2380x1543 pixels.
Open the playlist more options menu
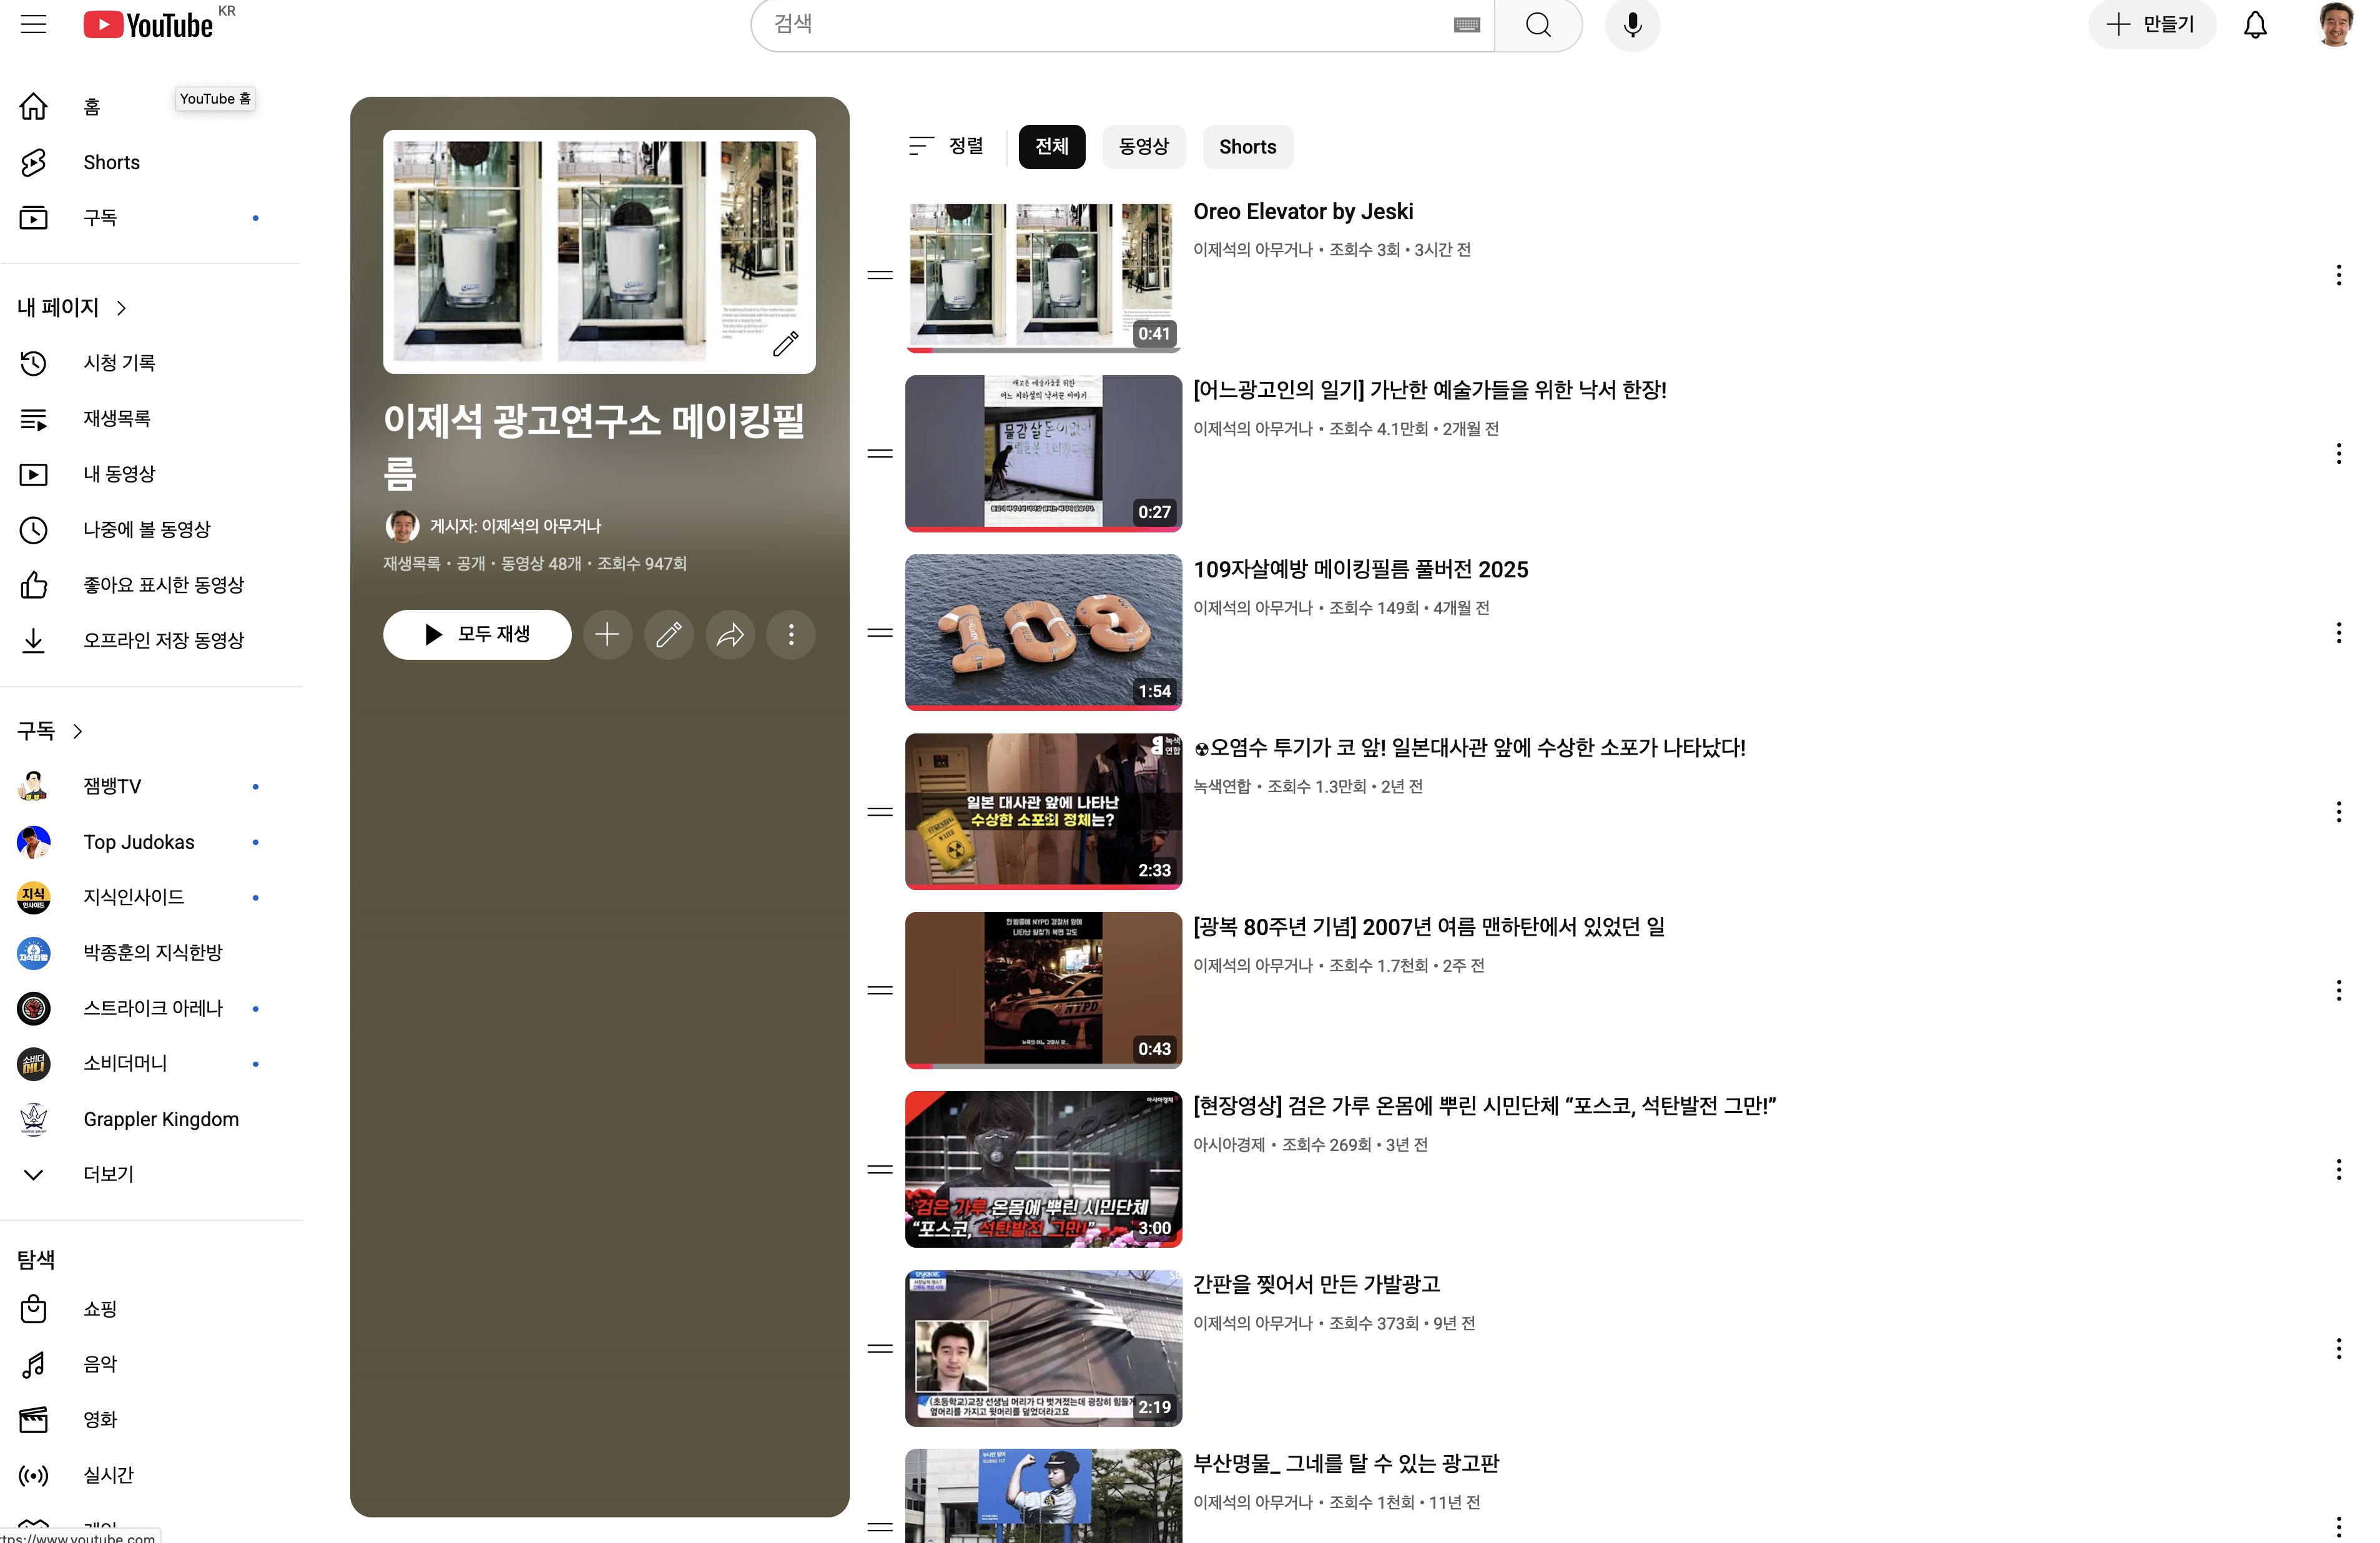pyautogui.click(x=791, y=635)
